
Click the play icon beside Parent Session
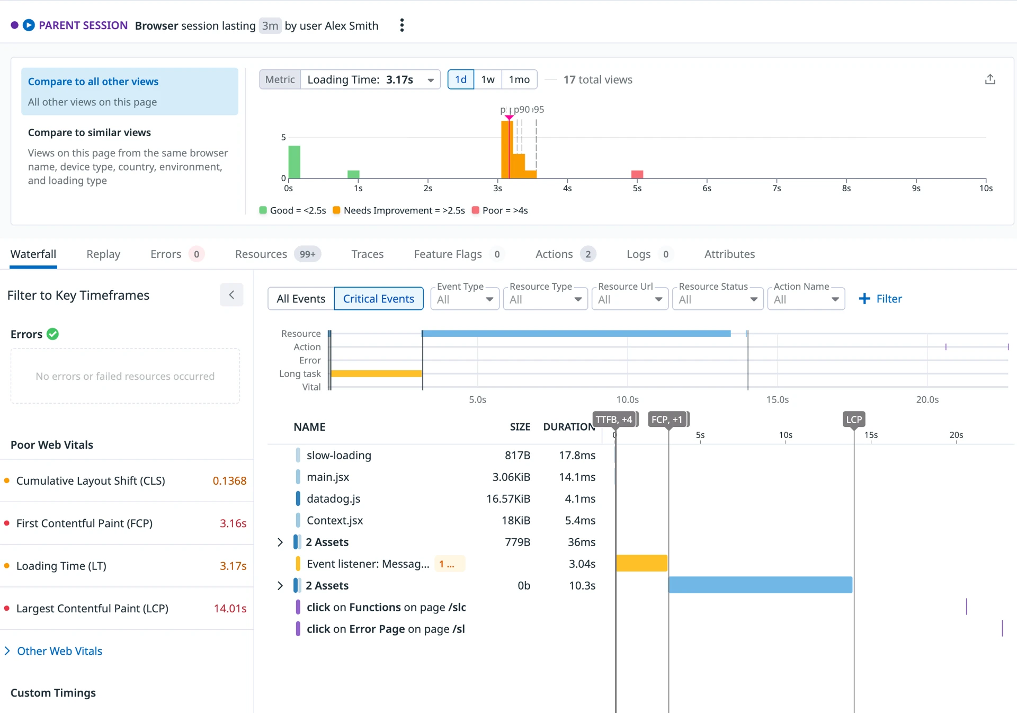click(29, 25)
